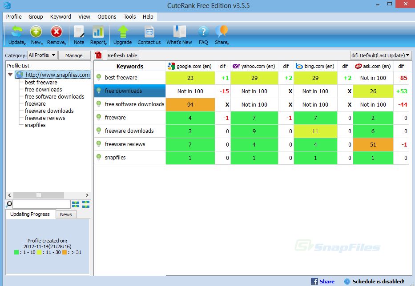
Task: Open the Keyword menu
Action: pyautogui.click(x=60, y=16)
